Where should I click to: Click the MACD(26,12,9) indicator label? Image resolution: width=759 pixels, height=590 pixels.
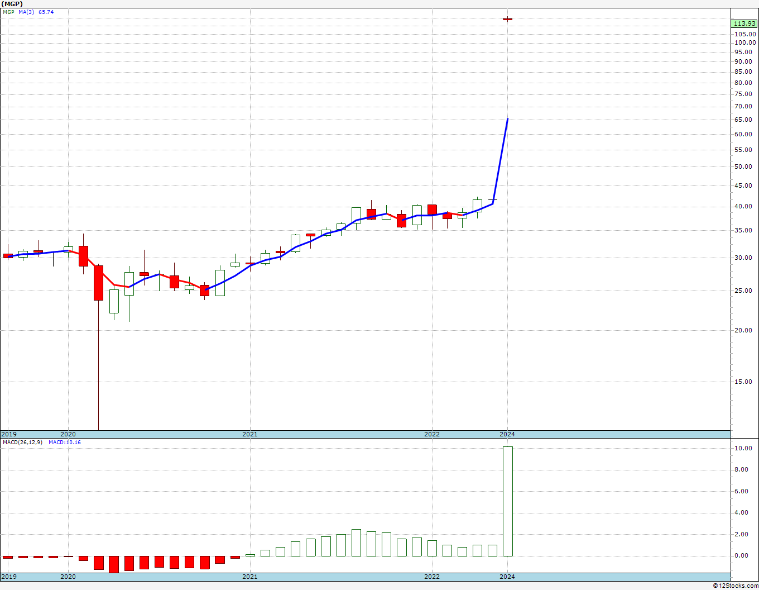22,442
